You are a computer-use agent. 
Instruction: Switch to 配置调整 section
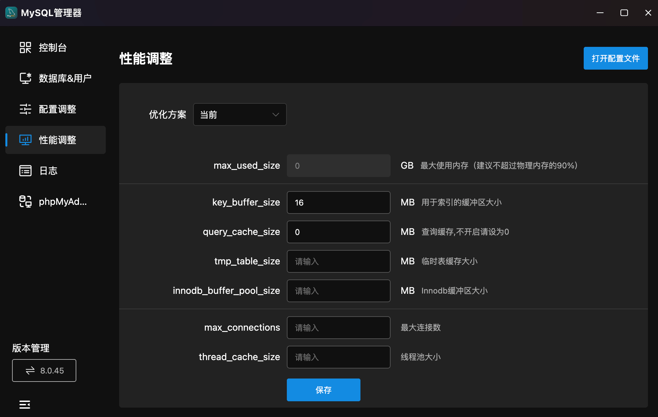(56, 109)
